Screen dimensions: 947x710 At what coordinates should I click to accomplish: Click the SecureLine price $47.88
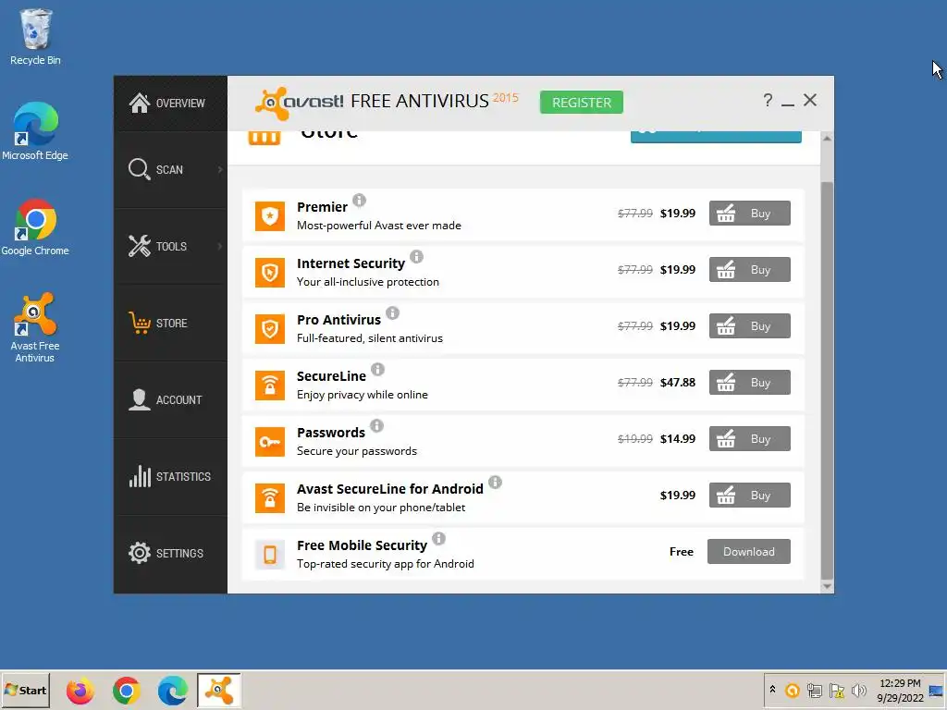pos(678,382)
